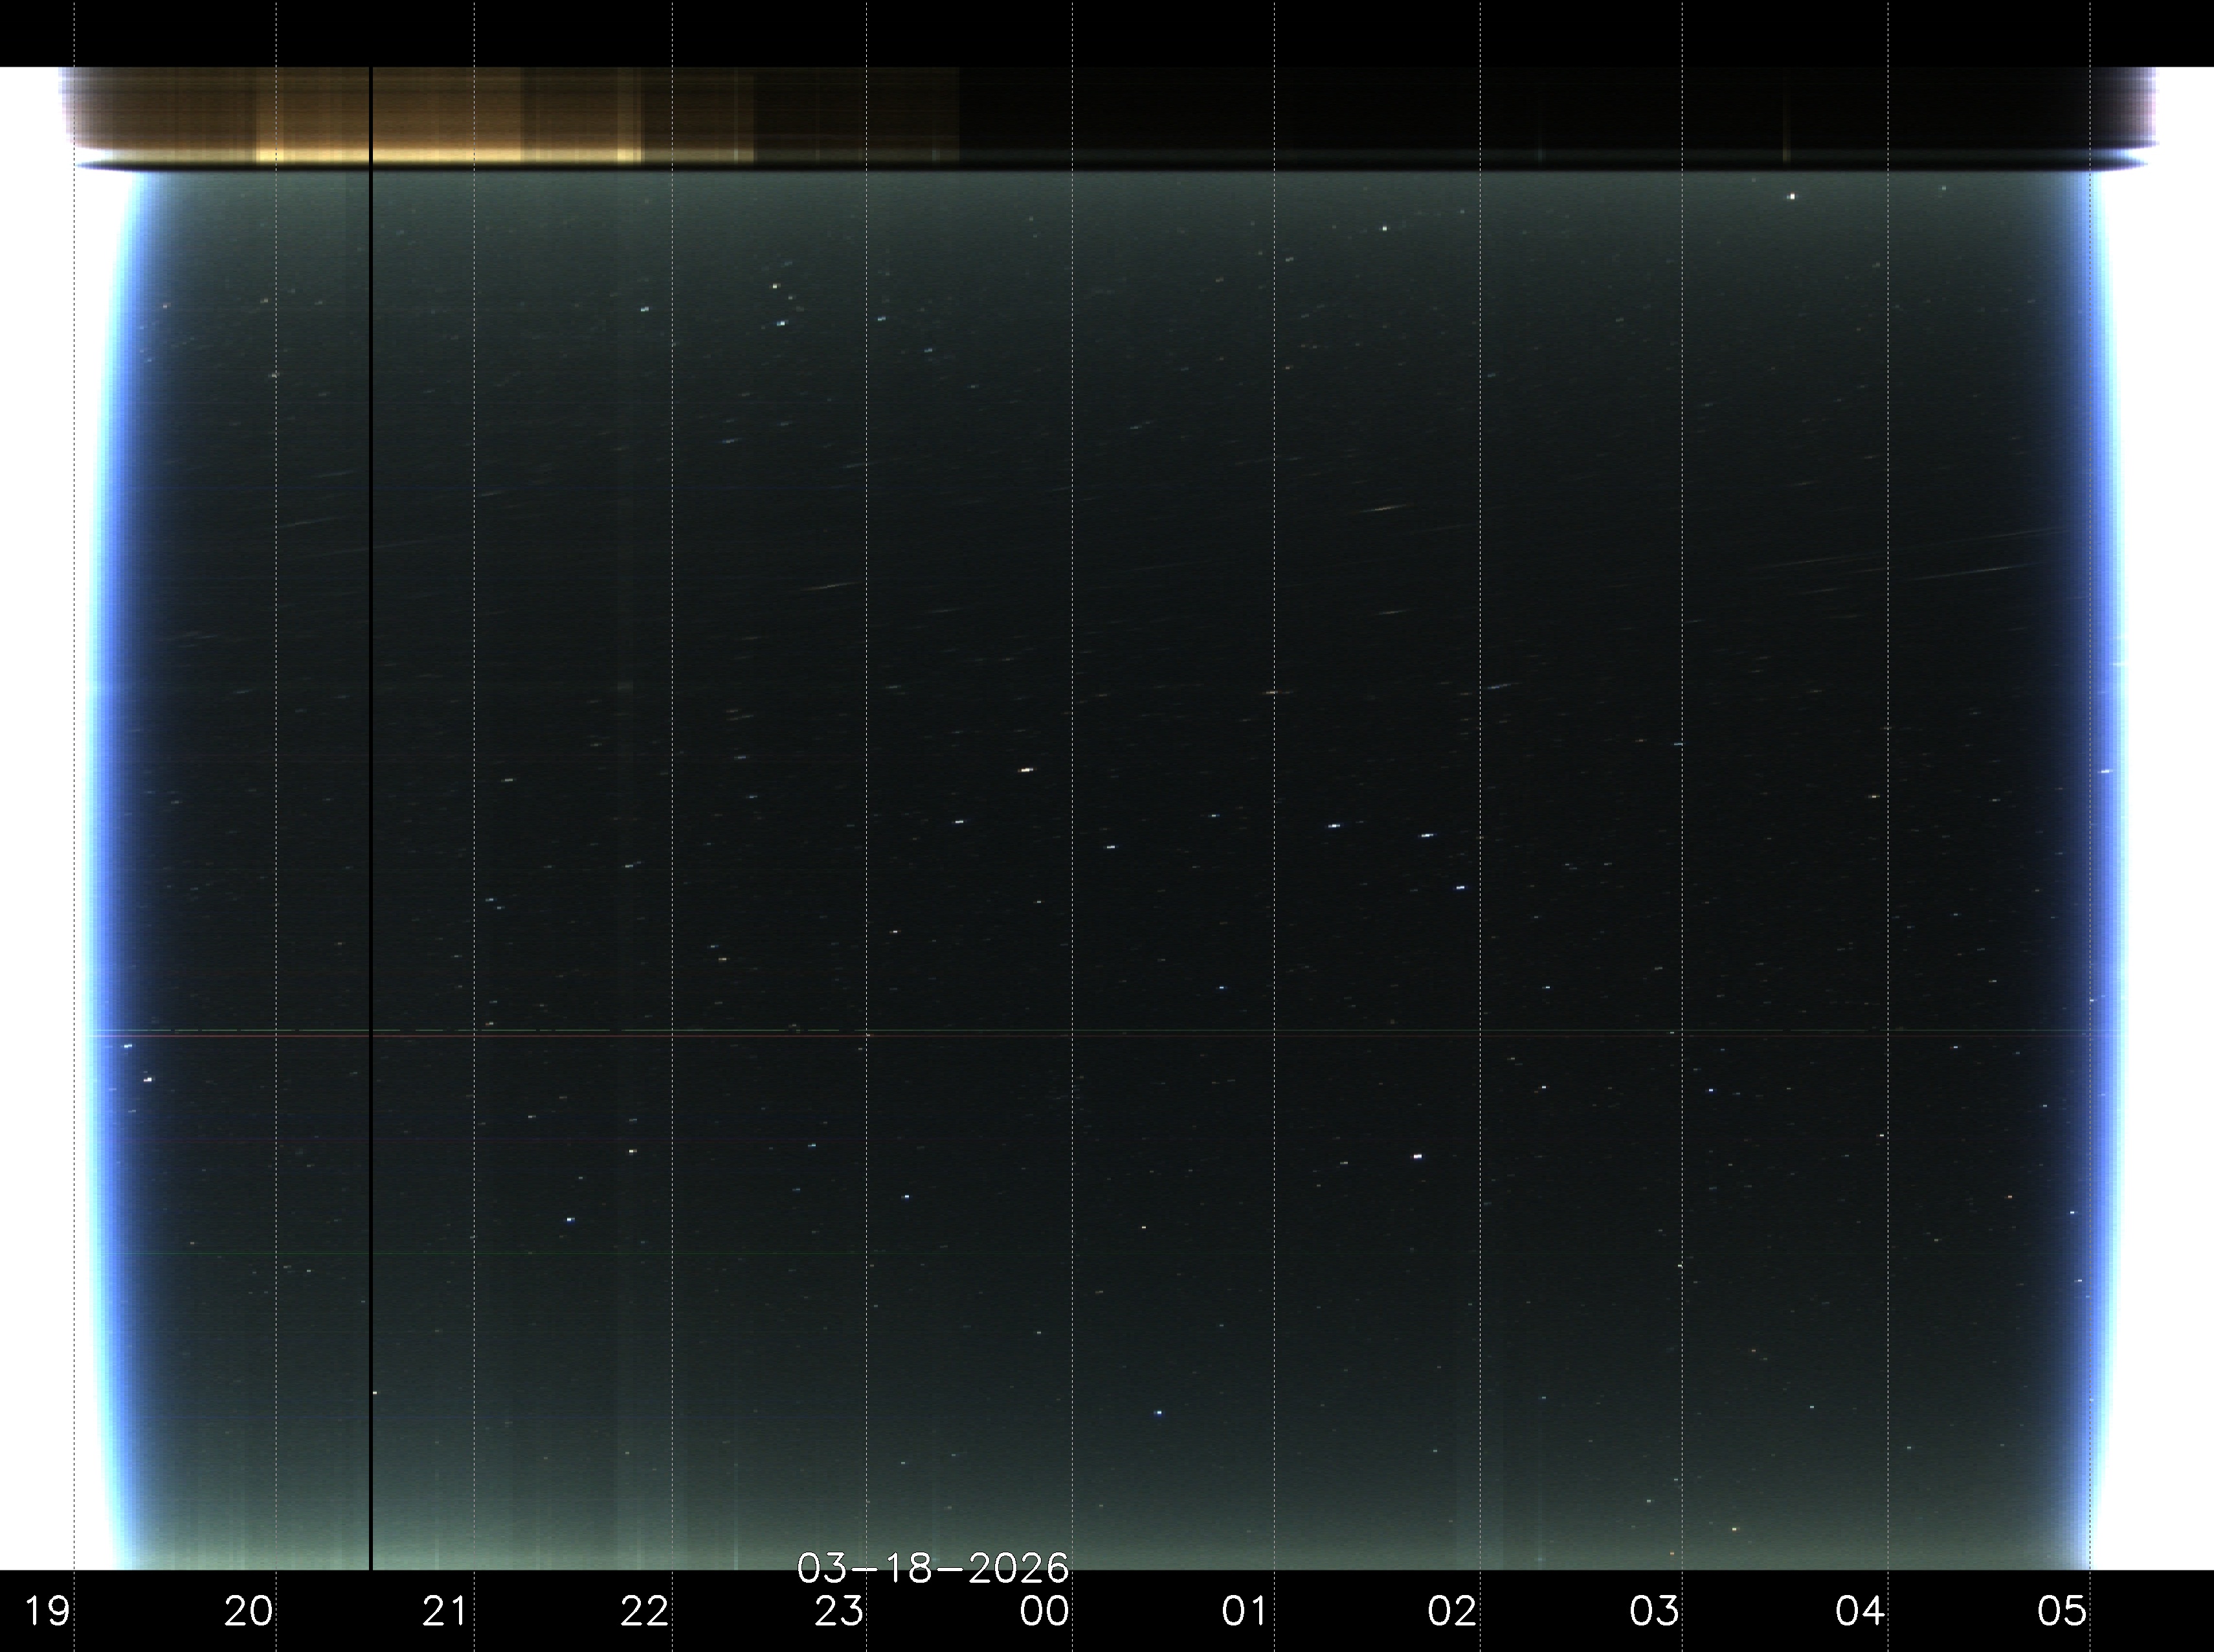Select the 01 hour label
Image resolution: width=2214 pixels, height=1652 pixels.
pyautogui.click(x=1245, y=1611)
